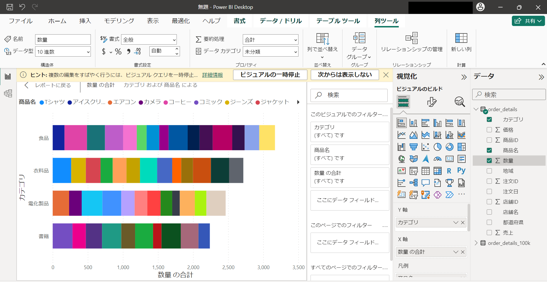
Task: Switch to the ホーム tab
Action: click(x=57, y=21)
